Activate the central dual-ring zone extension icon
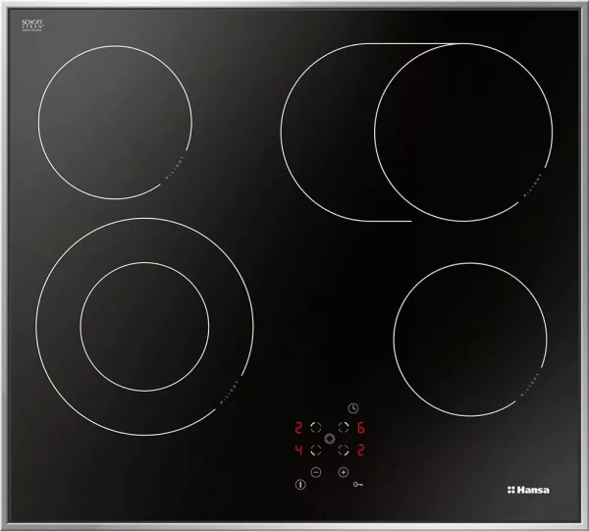Screen dimensions: 589x531 pos(330,438)
